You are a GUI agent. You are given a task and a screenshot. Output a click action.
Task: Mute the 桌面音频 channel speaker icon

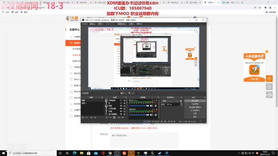[152, 115]
